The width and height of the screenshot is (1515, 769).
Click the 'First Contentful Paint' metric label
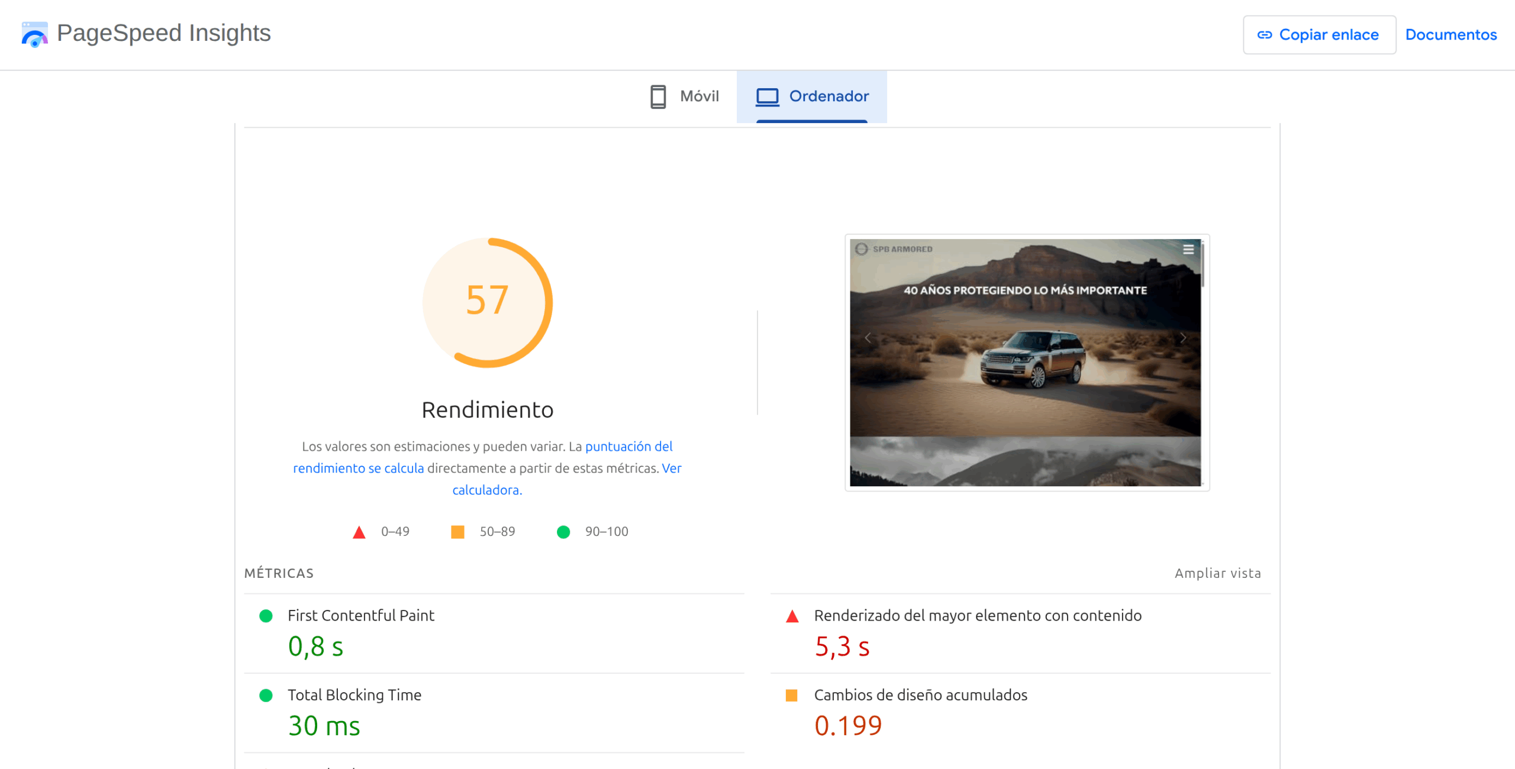[x=361, y=616]
